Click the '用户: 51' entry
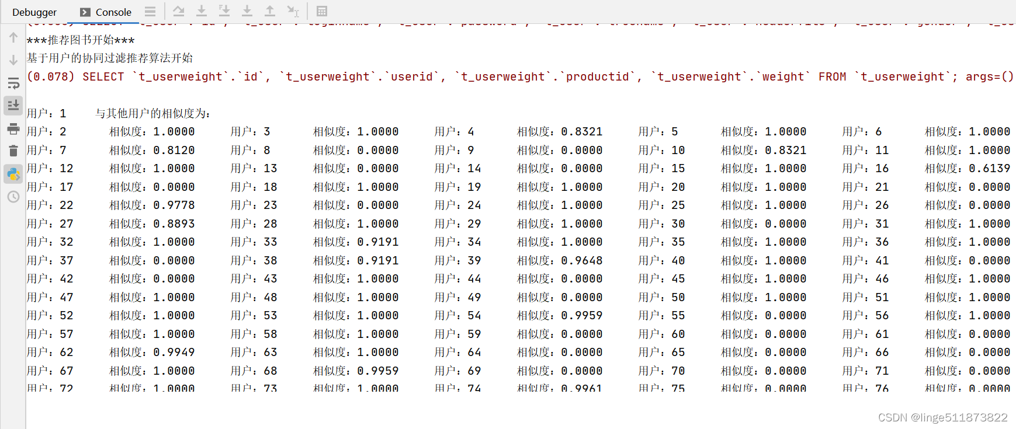 click(865, 297)
